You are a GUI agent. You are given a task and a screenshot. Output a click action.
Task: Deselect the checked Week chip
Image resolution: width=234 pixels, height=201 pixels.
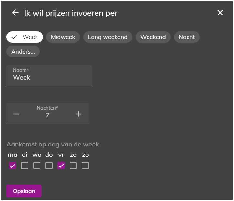[x=25, y=37]
